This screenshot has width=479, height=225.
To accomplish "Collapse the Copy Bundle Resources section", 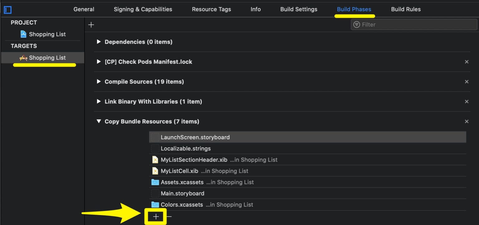I will [x=99, y=122].
